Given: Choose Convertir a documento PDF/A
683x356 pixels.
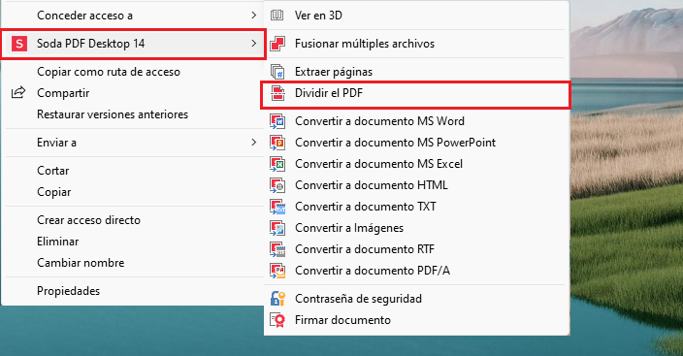Looking at the screenshot, I should pos(373,271).
